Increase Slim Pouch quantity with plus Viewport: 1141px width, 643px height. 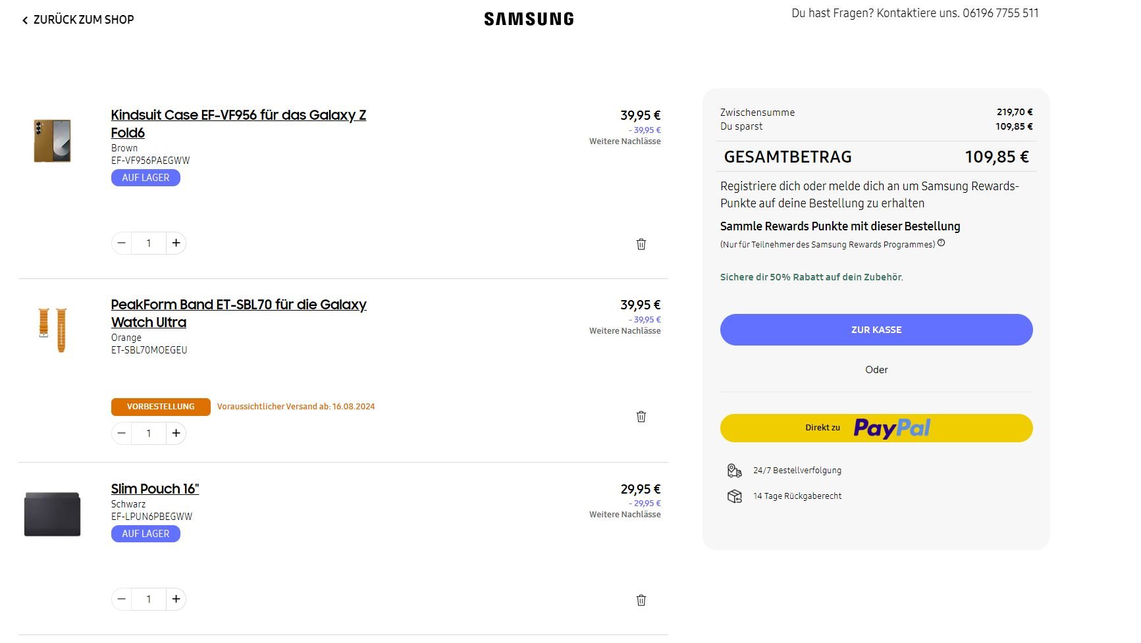(x=176, y=599)
